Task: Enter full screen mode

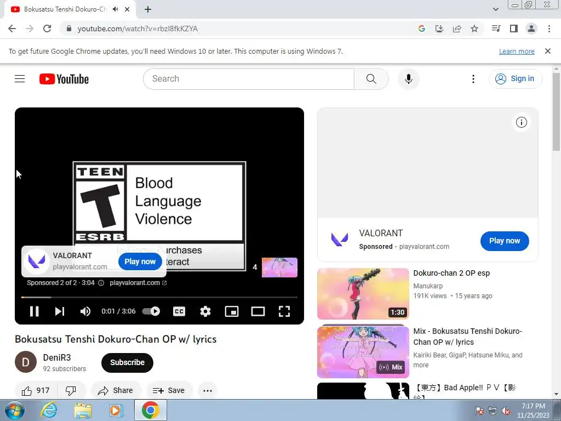Action: [x=284, y=311]
